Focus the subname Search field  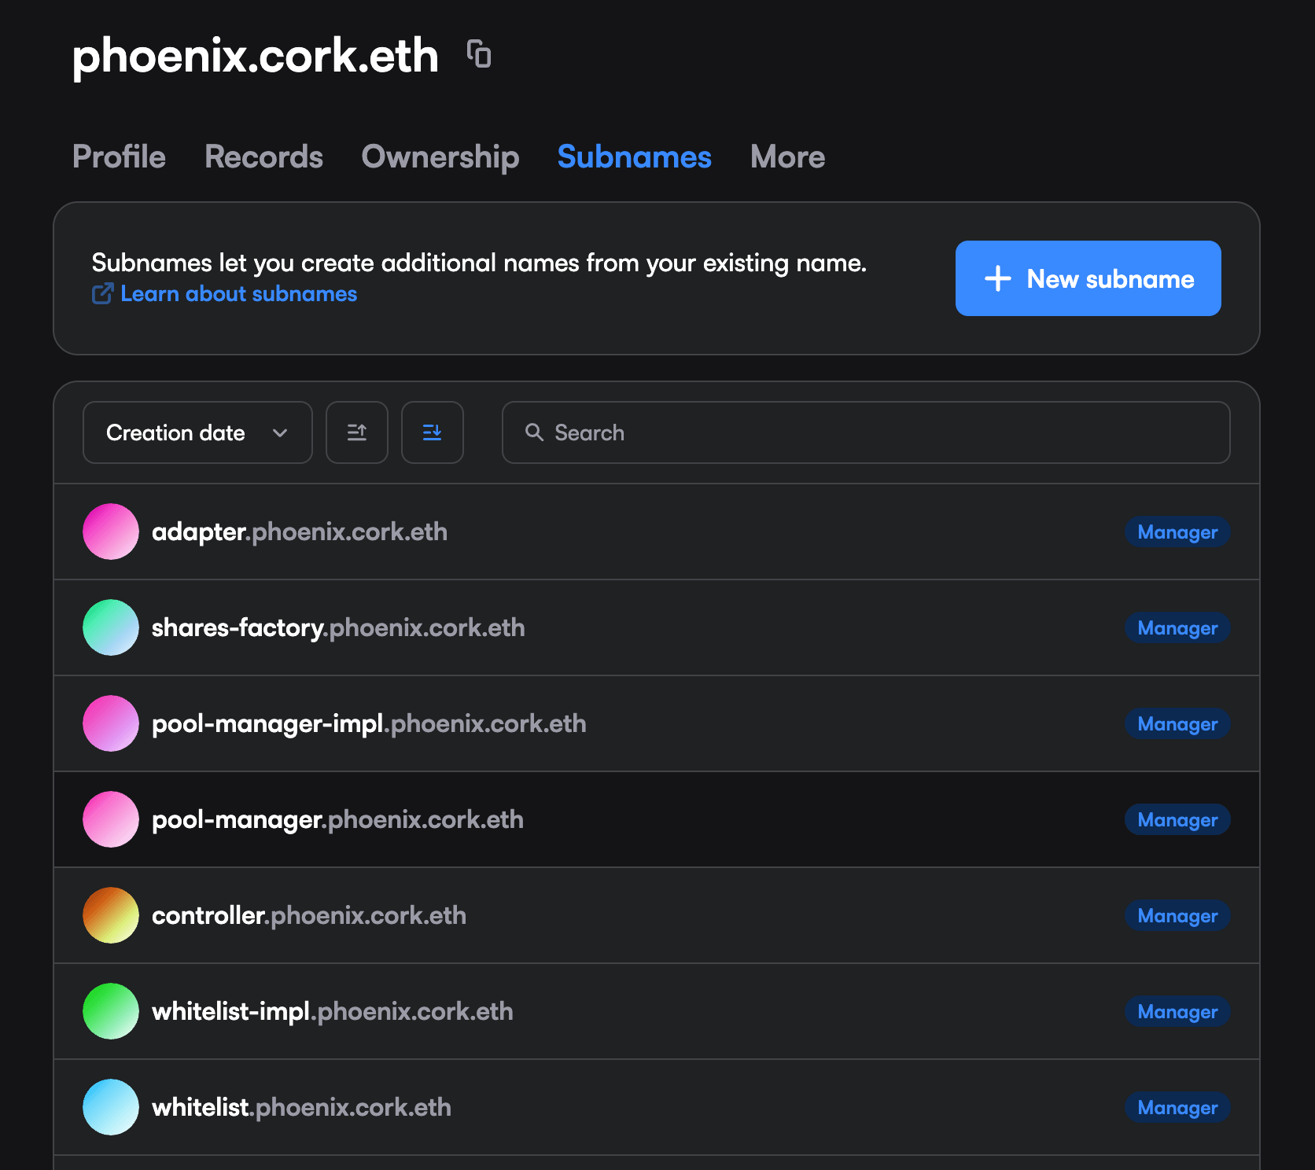click(x=865, y=432)
